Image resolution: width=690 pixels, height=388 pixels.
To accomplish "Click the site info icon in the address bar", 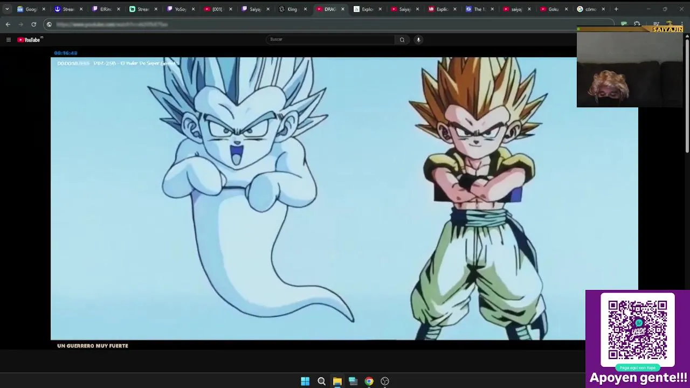I will click(x=49, y=24).
